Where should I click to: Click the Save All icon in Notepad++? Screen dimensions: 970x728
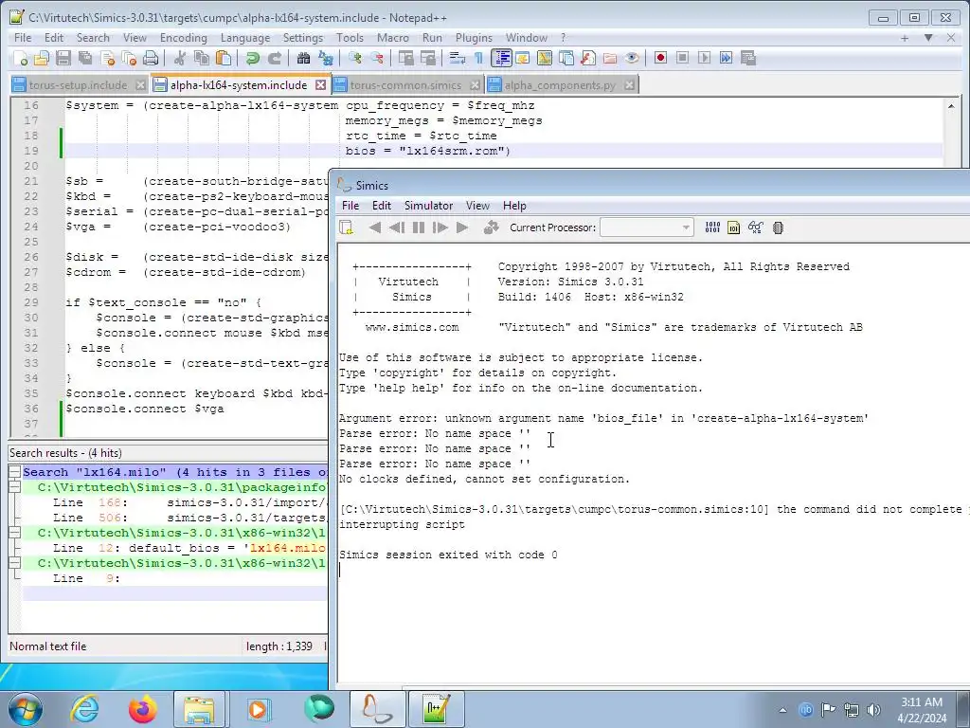point(85,58)
